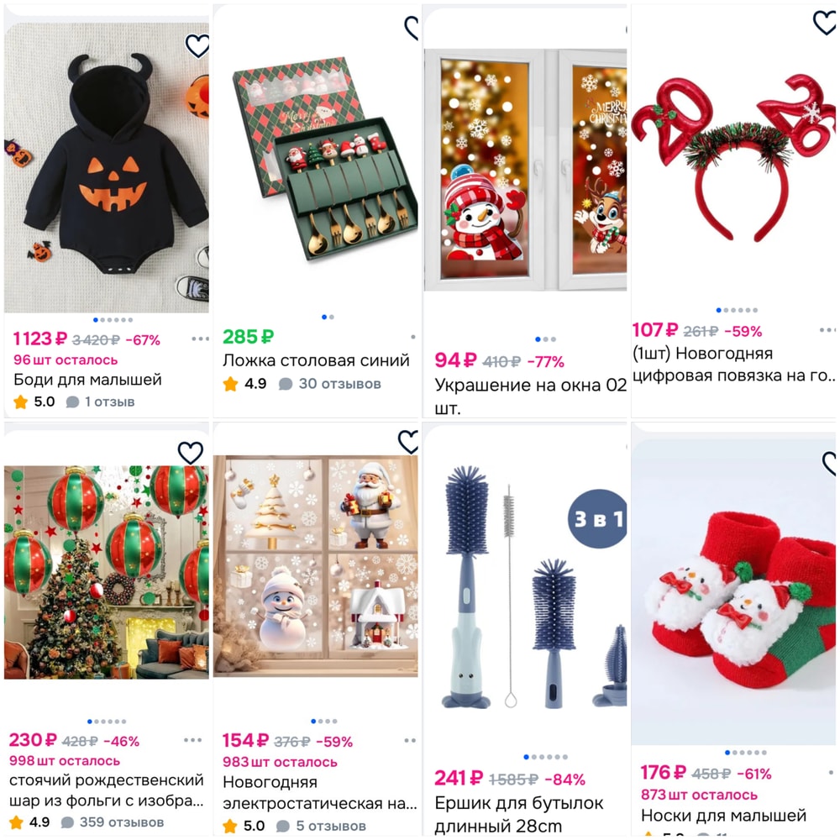This screenshot has height=840, width=840.
Task: Open Ершик для бутылок длинный 28cm listing
Action: [518, 814]
